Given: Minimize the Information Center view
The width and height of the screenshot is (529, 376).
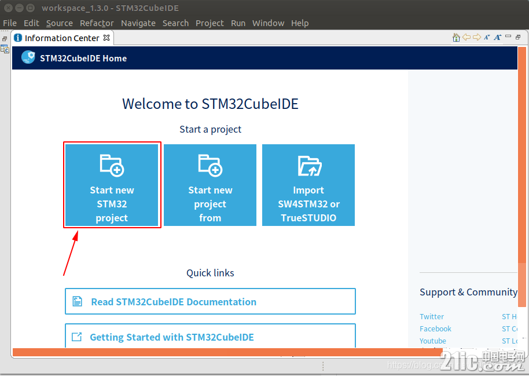Looking at the screenshot, I should 508,36.
